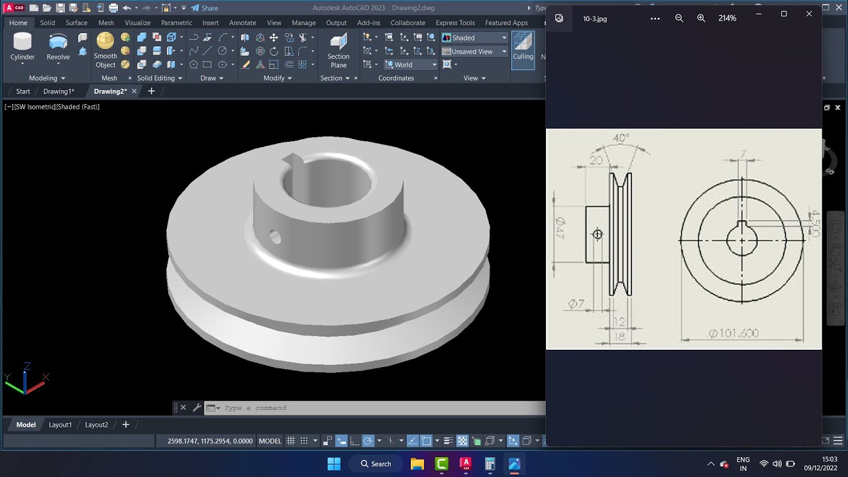Open File Explorer from taskbar
848x477 pixels.
(417, 464)
